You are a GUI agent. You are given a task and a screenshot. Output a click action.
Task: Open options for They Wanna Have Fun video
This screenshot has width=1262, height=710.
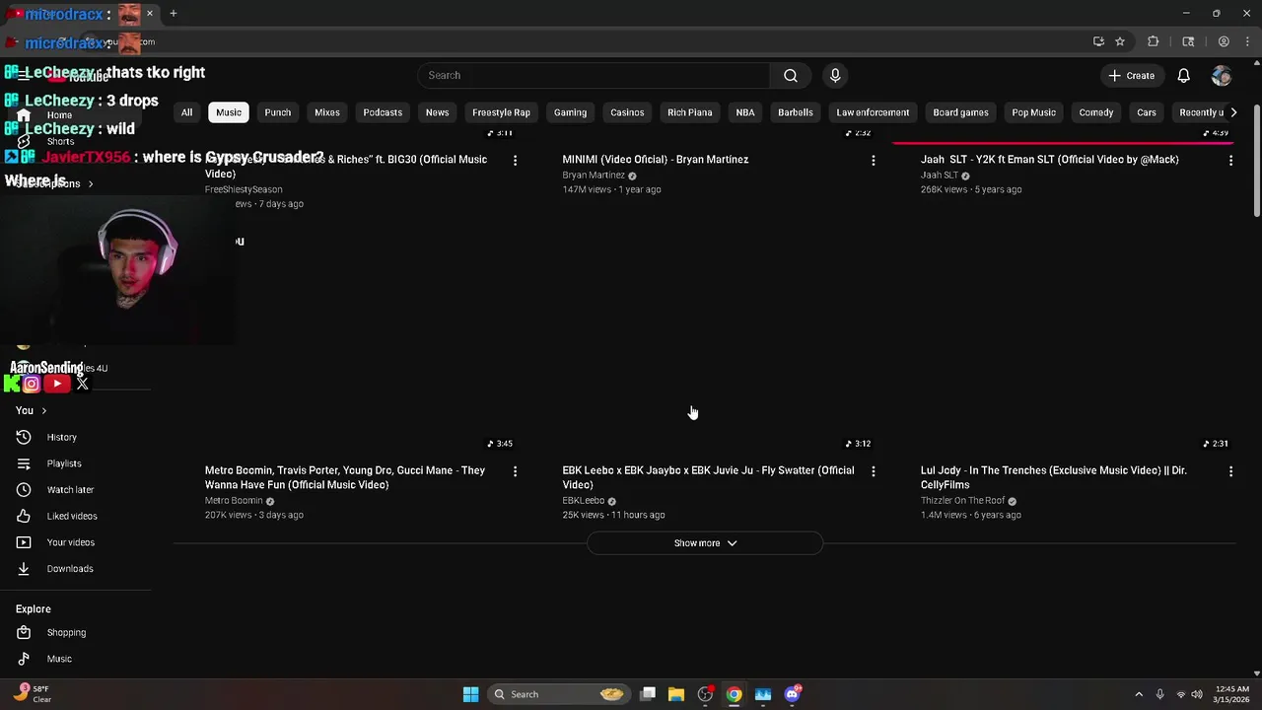pyautogui.click(x=515, y=471)
